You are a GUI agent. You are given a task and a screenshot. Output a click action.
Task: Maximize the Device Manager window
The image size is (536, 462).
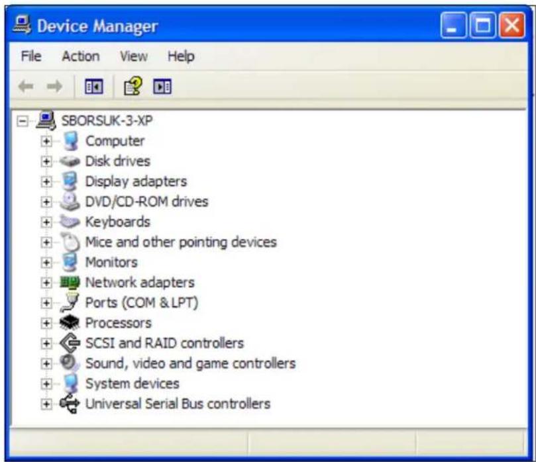pyautogui.click(x=483, y=25)
